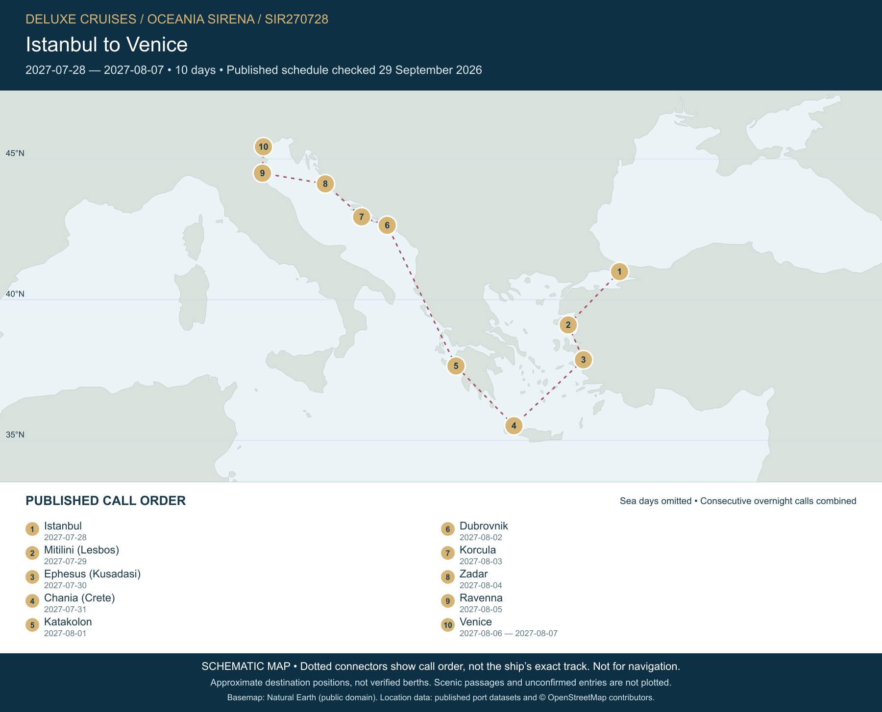Click the 'Basemap: Natural Earth' attribution line
This screenshot has width=882, height=712.
click(x=441, y=697)
